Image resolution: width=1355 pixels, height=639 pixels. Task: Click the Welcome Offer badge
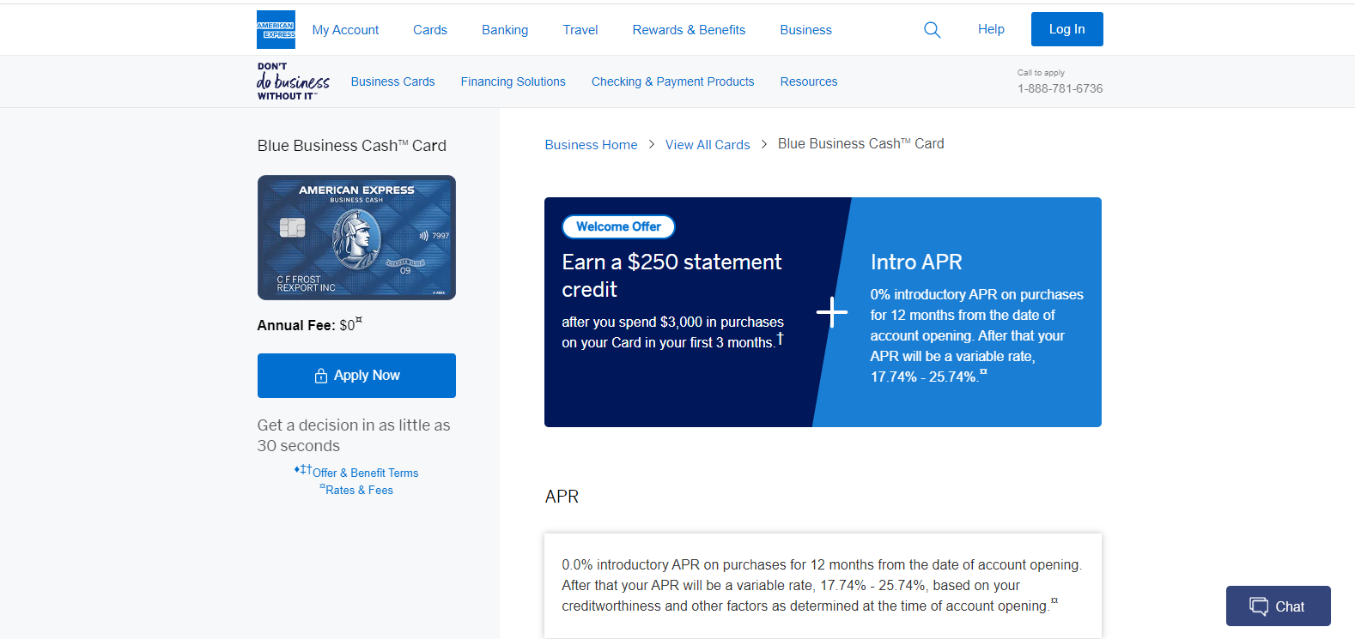point(618,226)
